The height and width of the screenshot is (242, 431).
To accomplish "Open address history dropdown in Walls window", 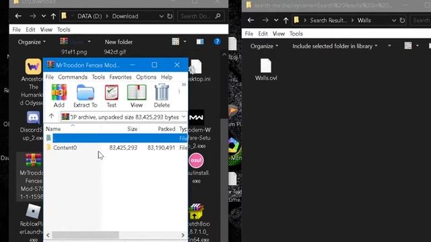I will (393, 21).
